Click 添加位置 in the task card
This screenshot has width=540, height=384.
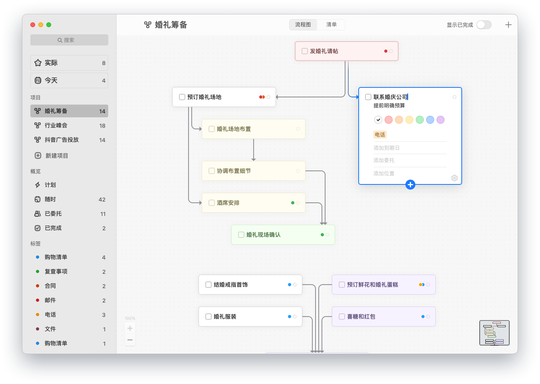[384, 173]
